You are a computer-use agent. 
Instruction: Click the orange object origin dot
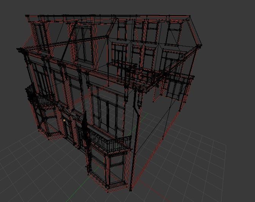tap(64, 121)
